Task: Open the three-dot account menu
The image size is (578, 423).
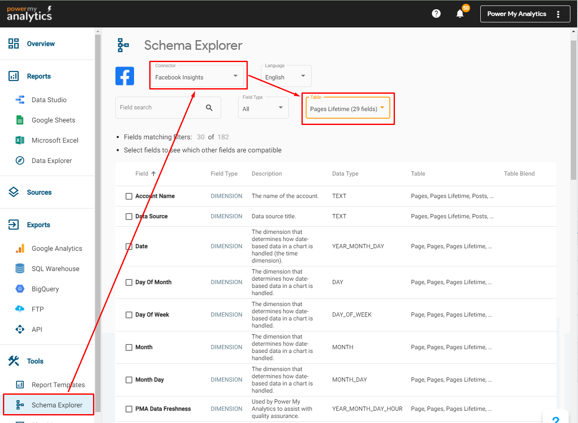Action: (558, 14)
